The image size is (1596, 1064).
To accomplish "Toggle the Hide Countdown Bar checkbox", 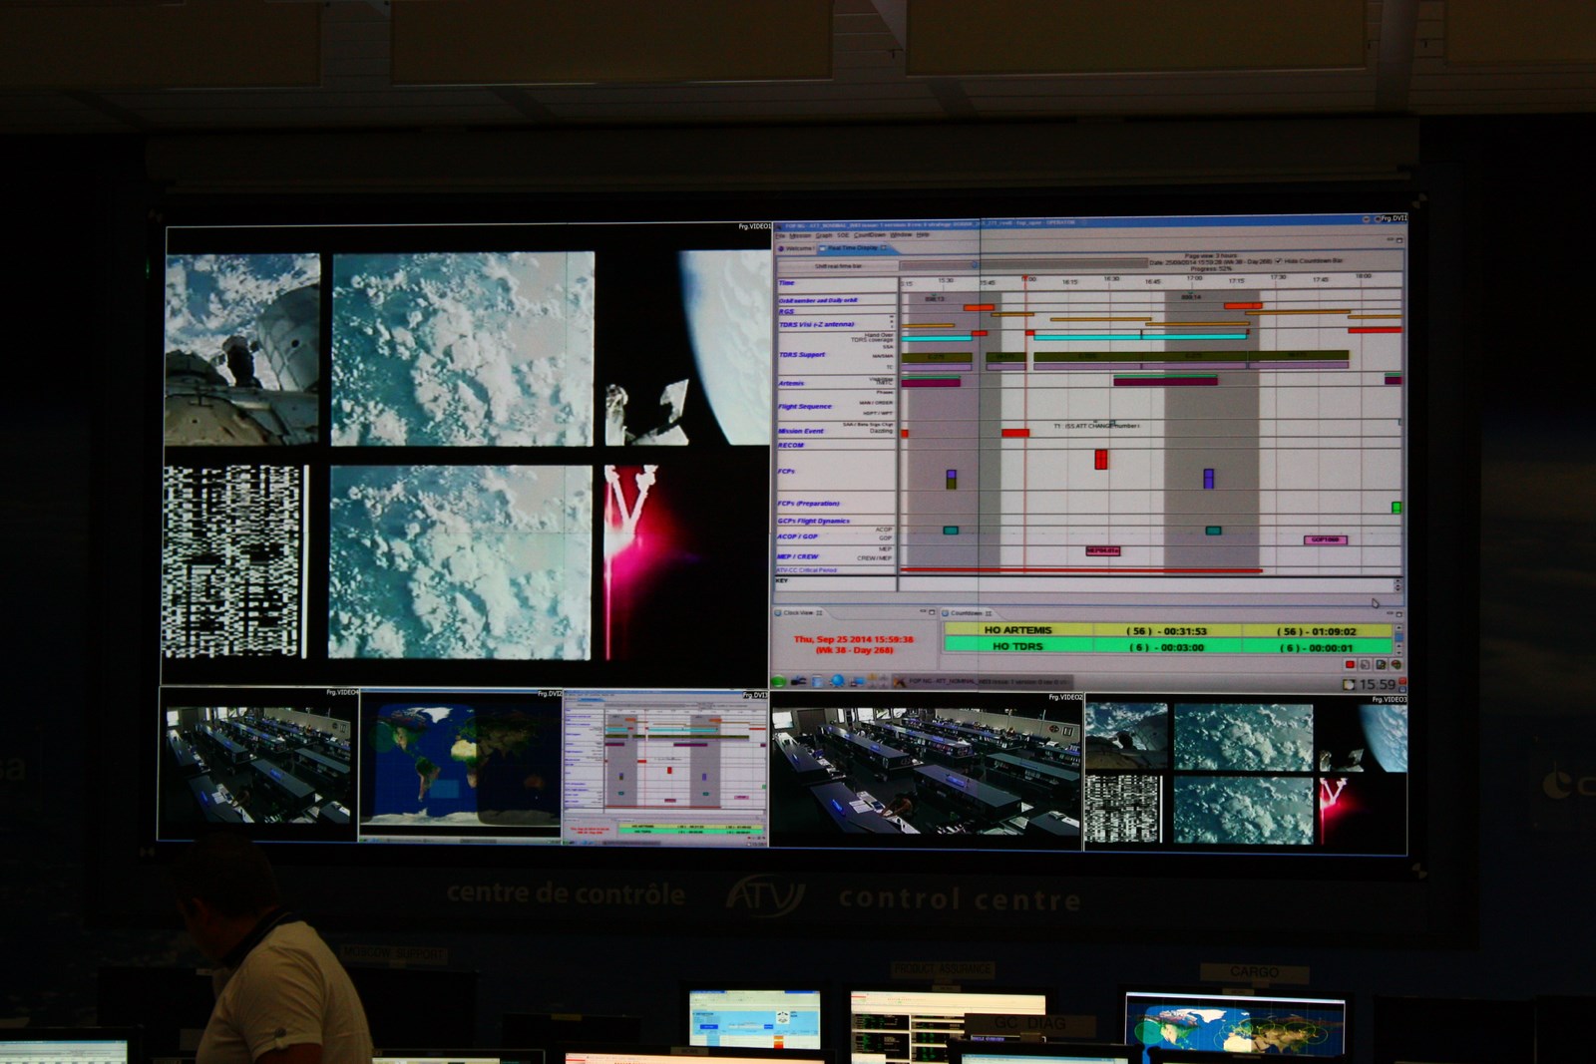I will tap(1280, 261).
